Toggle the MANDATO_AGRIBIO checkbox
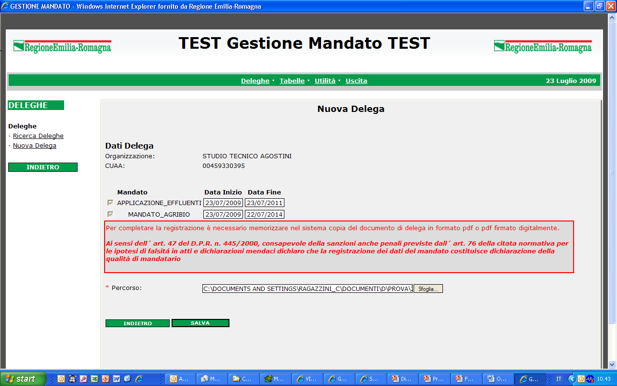The width and height of the screenshot is (617, 386). 110,214
